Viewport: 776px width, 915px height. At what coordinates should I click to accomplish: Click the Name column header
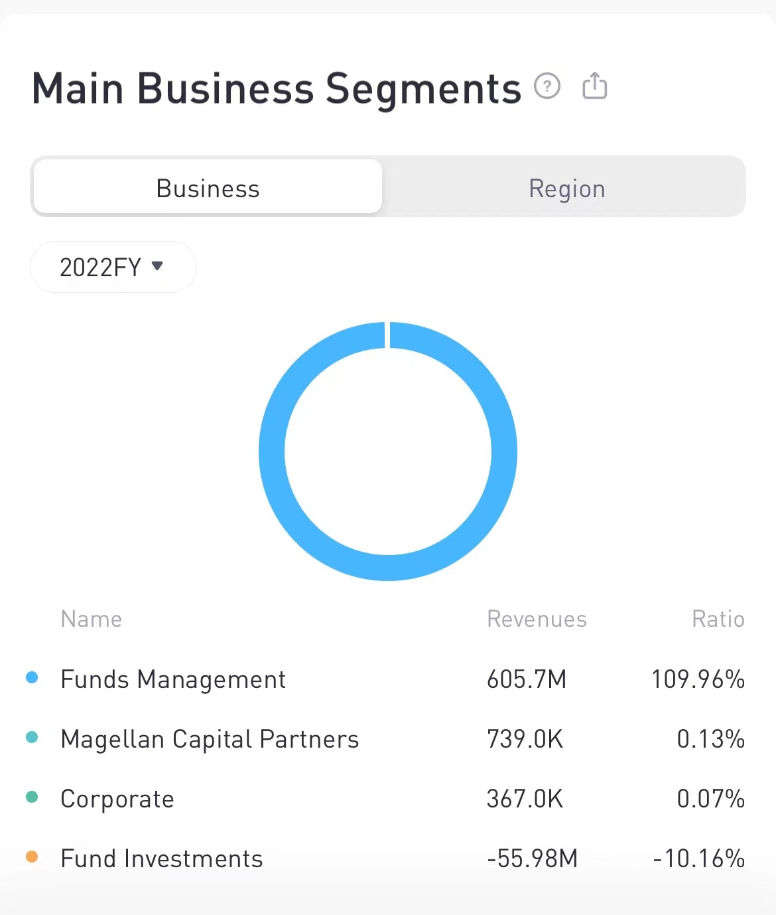92,619
